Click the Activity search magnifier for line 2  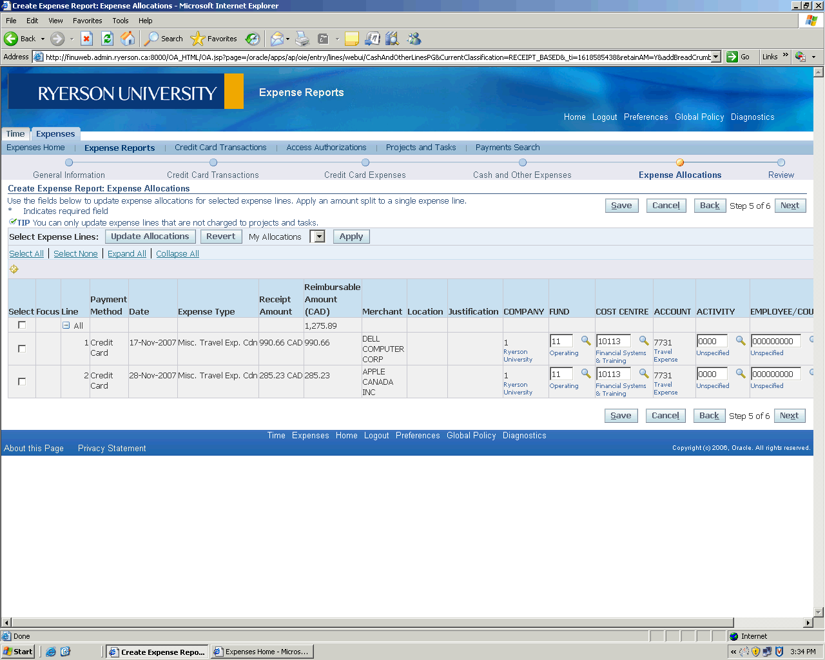coord(740,373)
